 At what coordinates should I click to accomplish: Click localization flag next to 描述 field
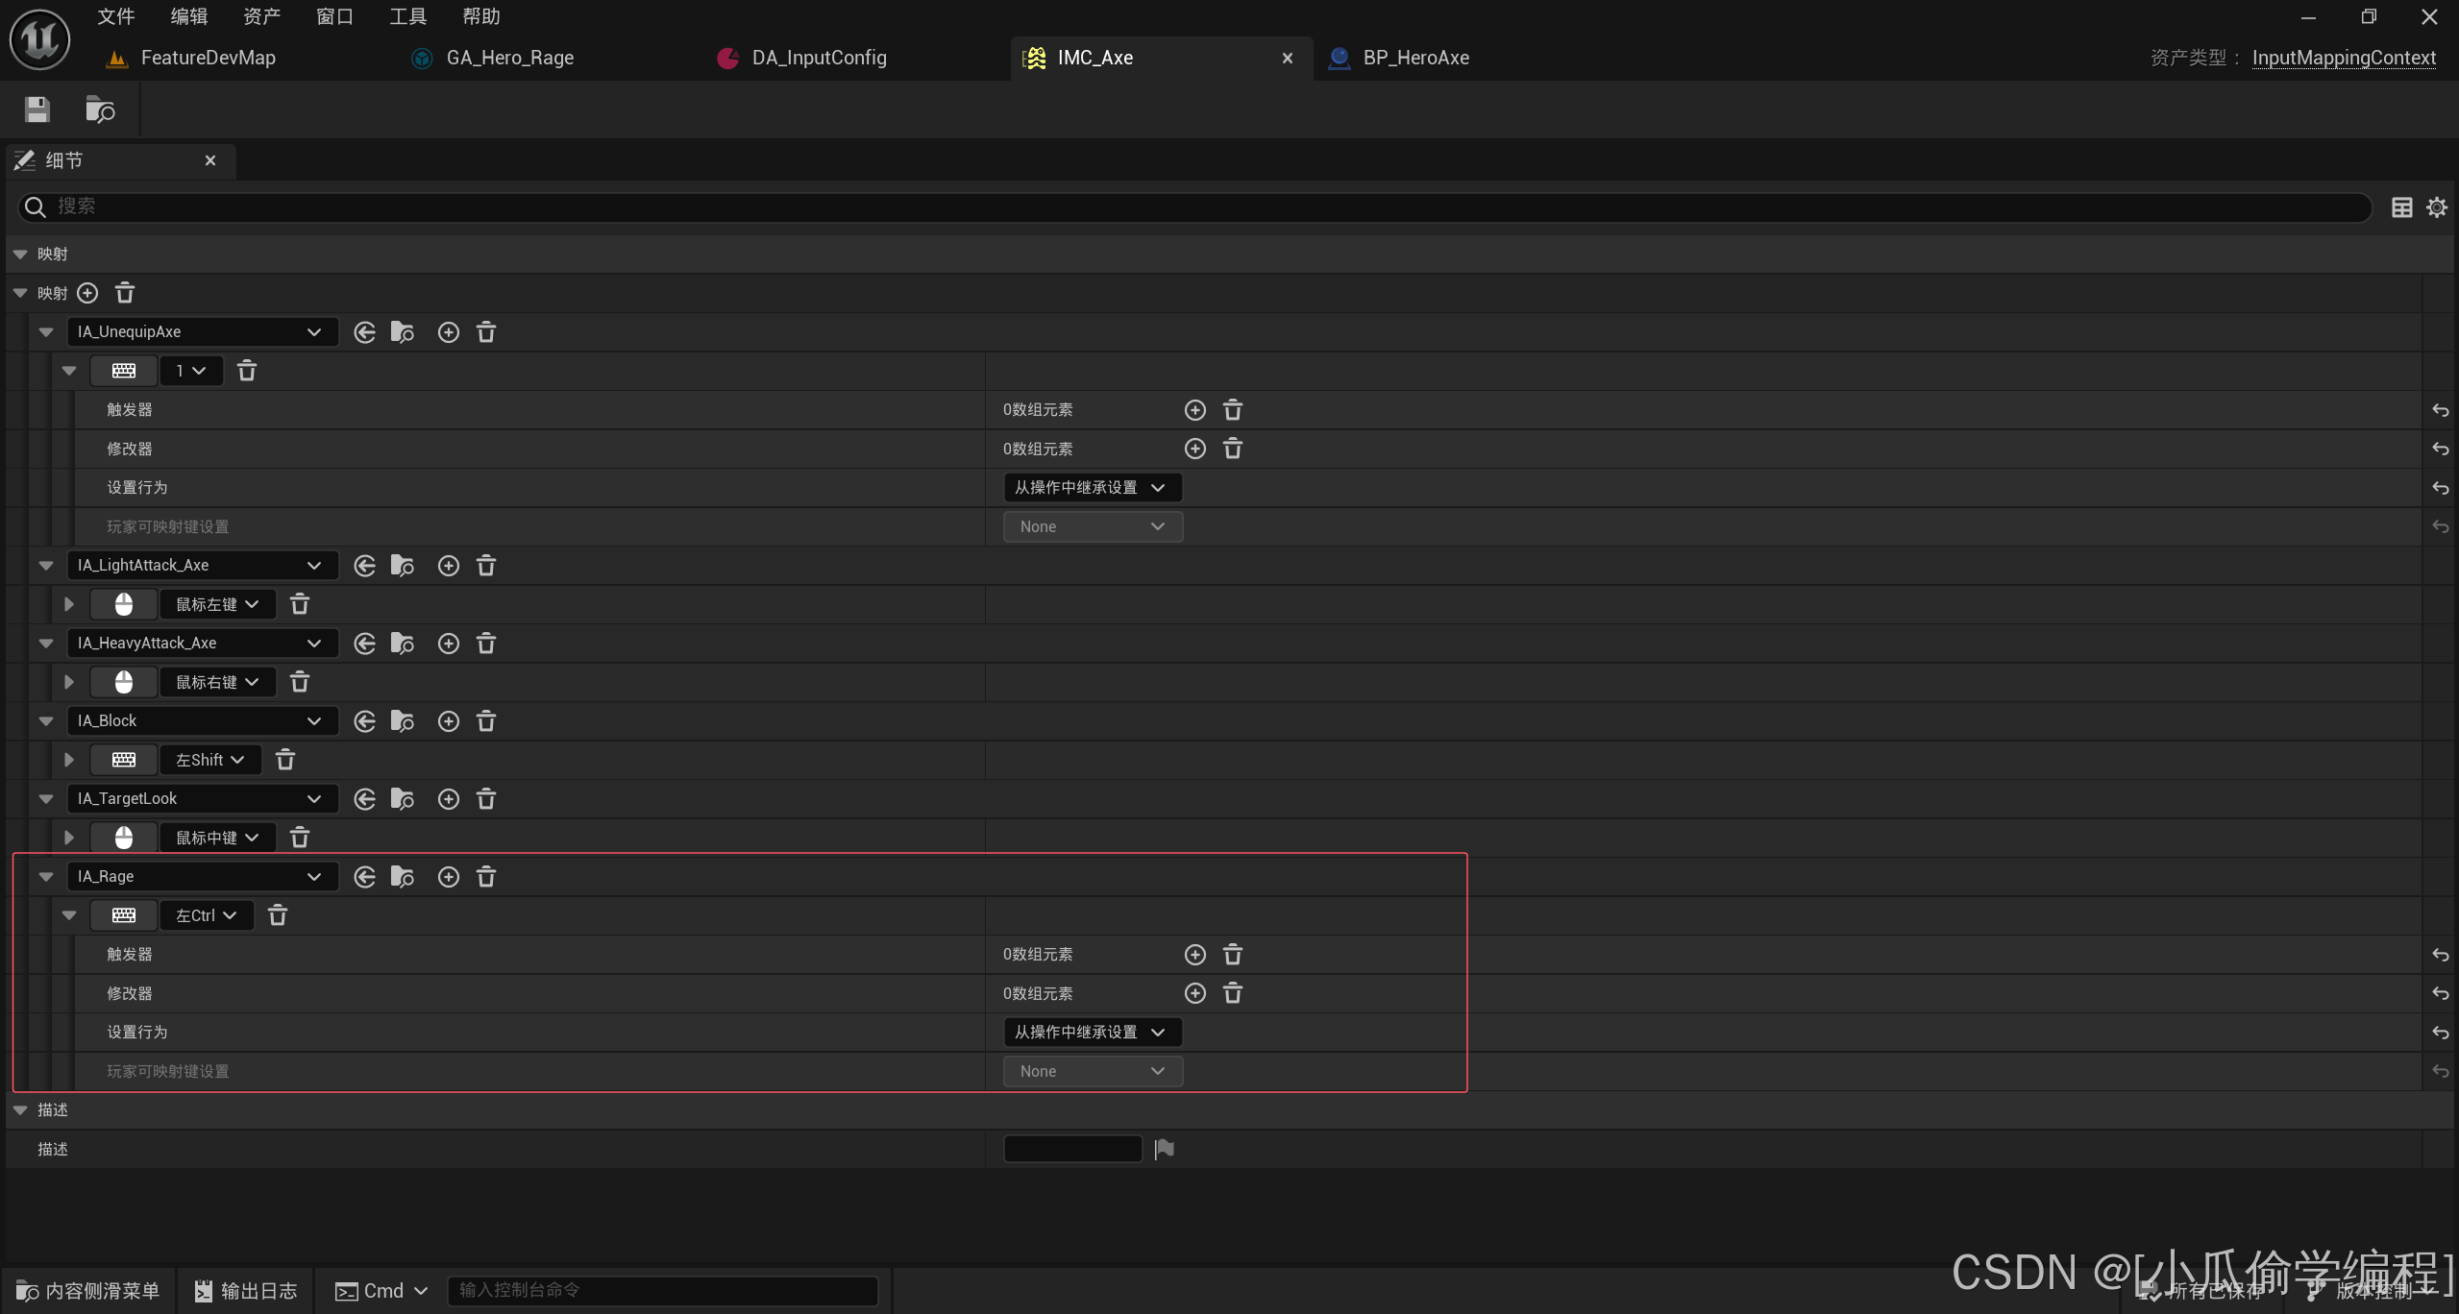pos(1165,1149)
